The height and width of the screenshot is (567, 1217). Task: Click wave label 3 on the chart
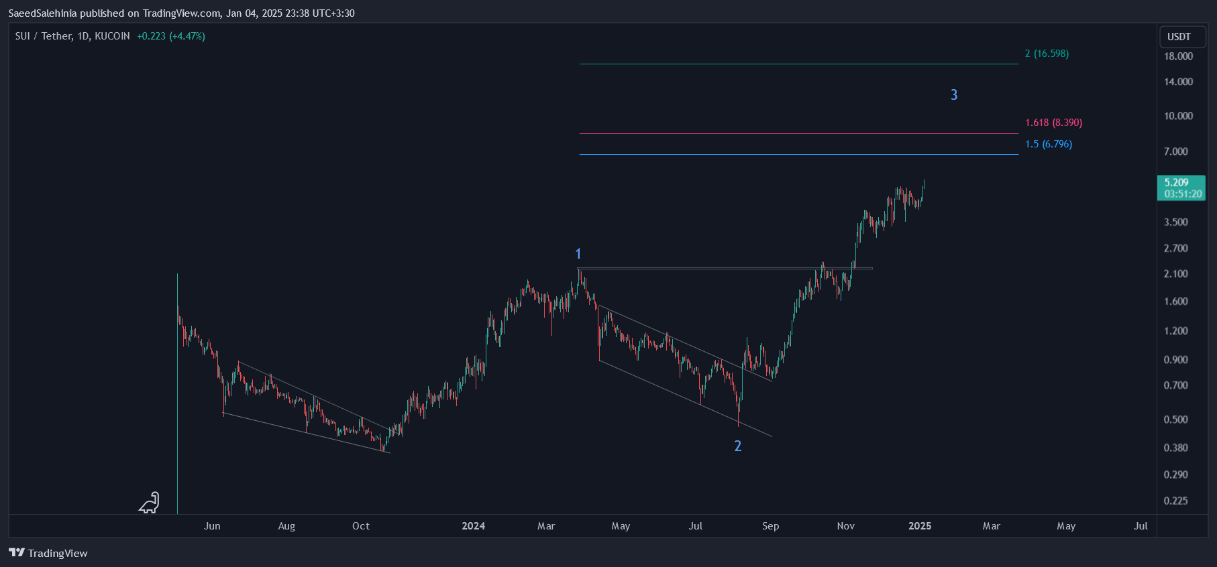click(954, 95)
